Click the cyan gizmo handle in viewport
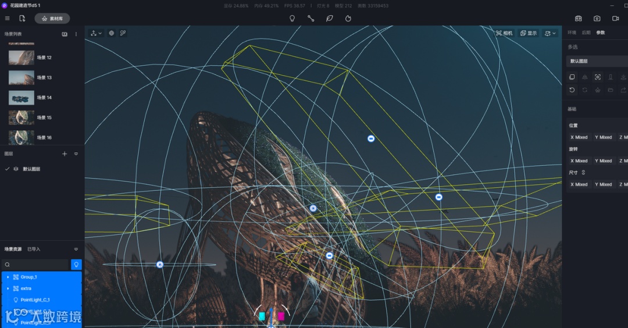 click(262, 316)
